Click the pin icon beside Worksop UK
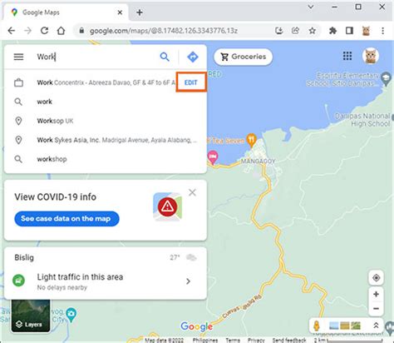The width and height of the screenshot is (394, 343). [18, 121]
